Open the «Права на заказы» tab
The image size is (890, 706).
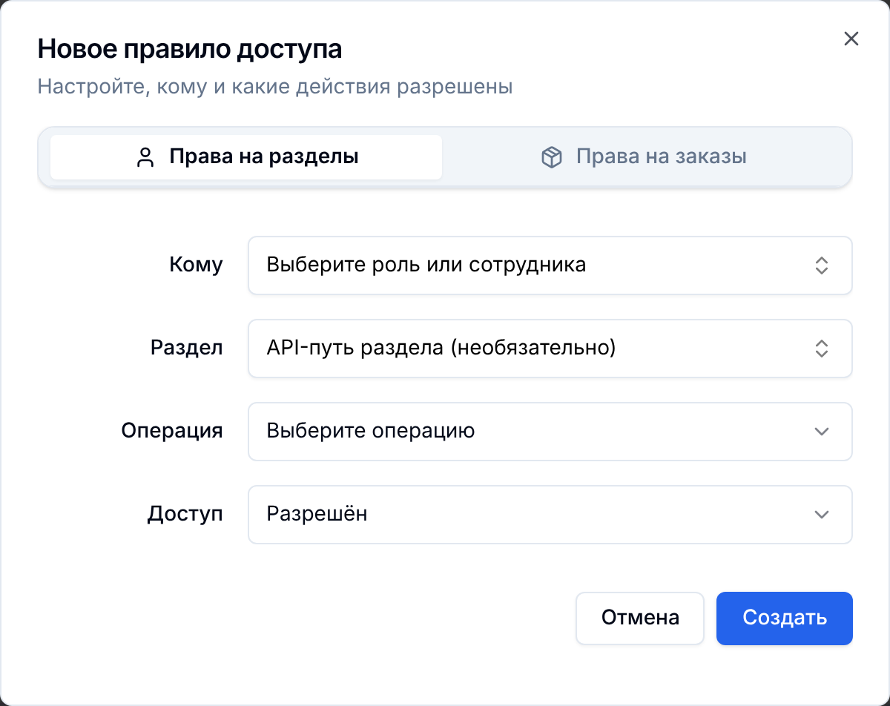click(x=643, y=157)
